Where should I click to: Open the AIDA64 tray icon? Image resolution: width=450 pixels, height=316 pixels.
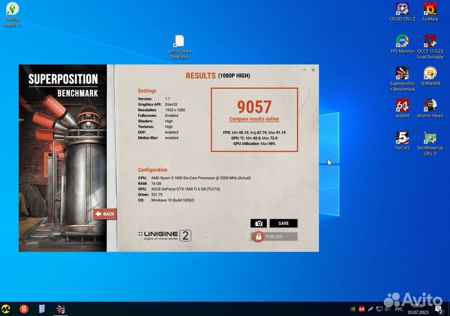click(x=362, y=309)
